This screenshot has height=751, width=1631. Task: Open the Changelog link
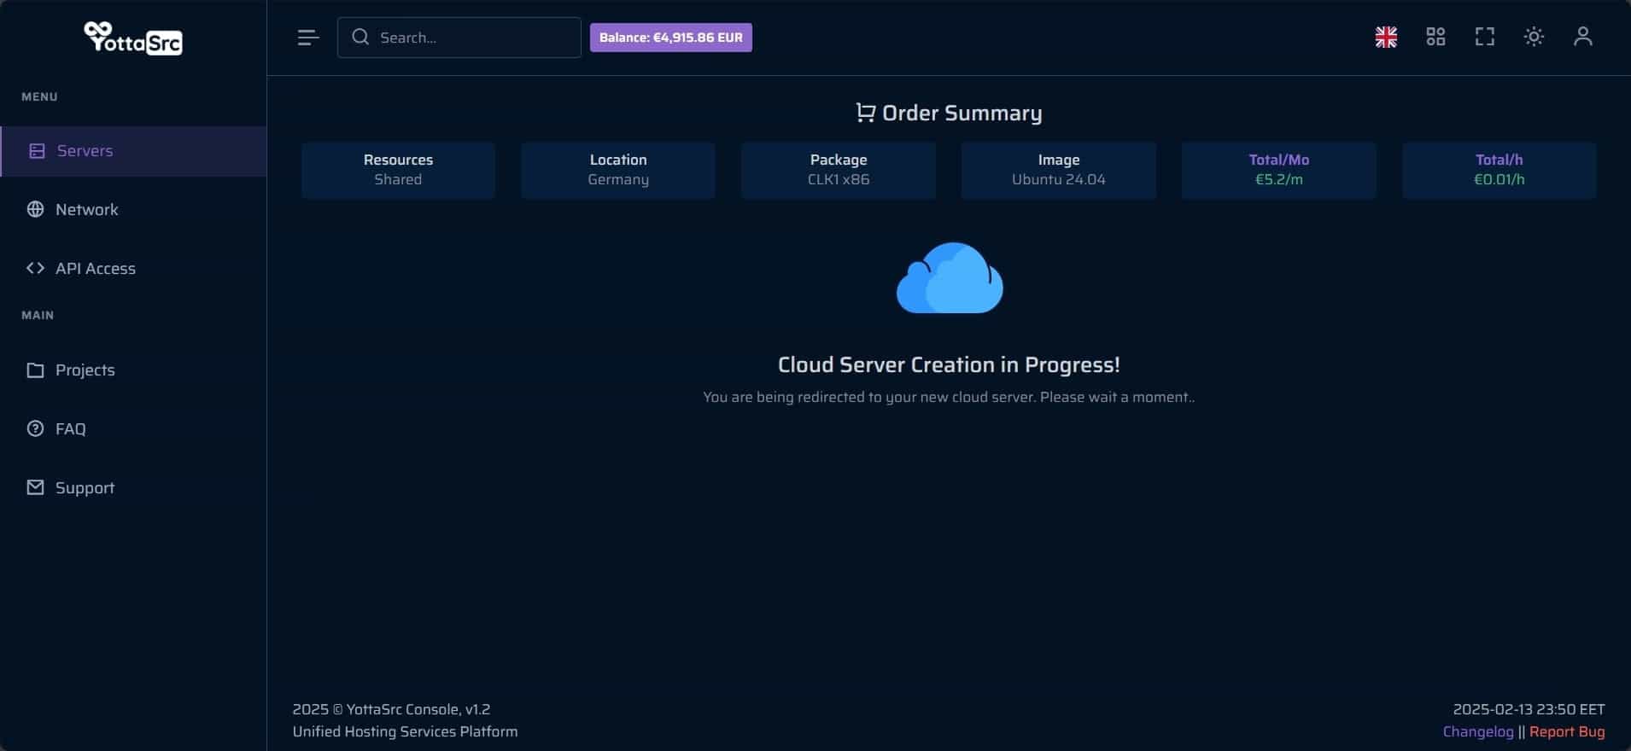[x=1477, y=731]
